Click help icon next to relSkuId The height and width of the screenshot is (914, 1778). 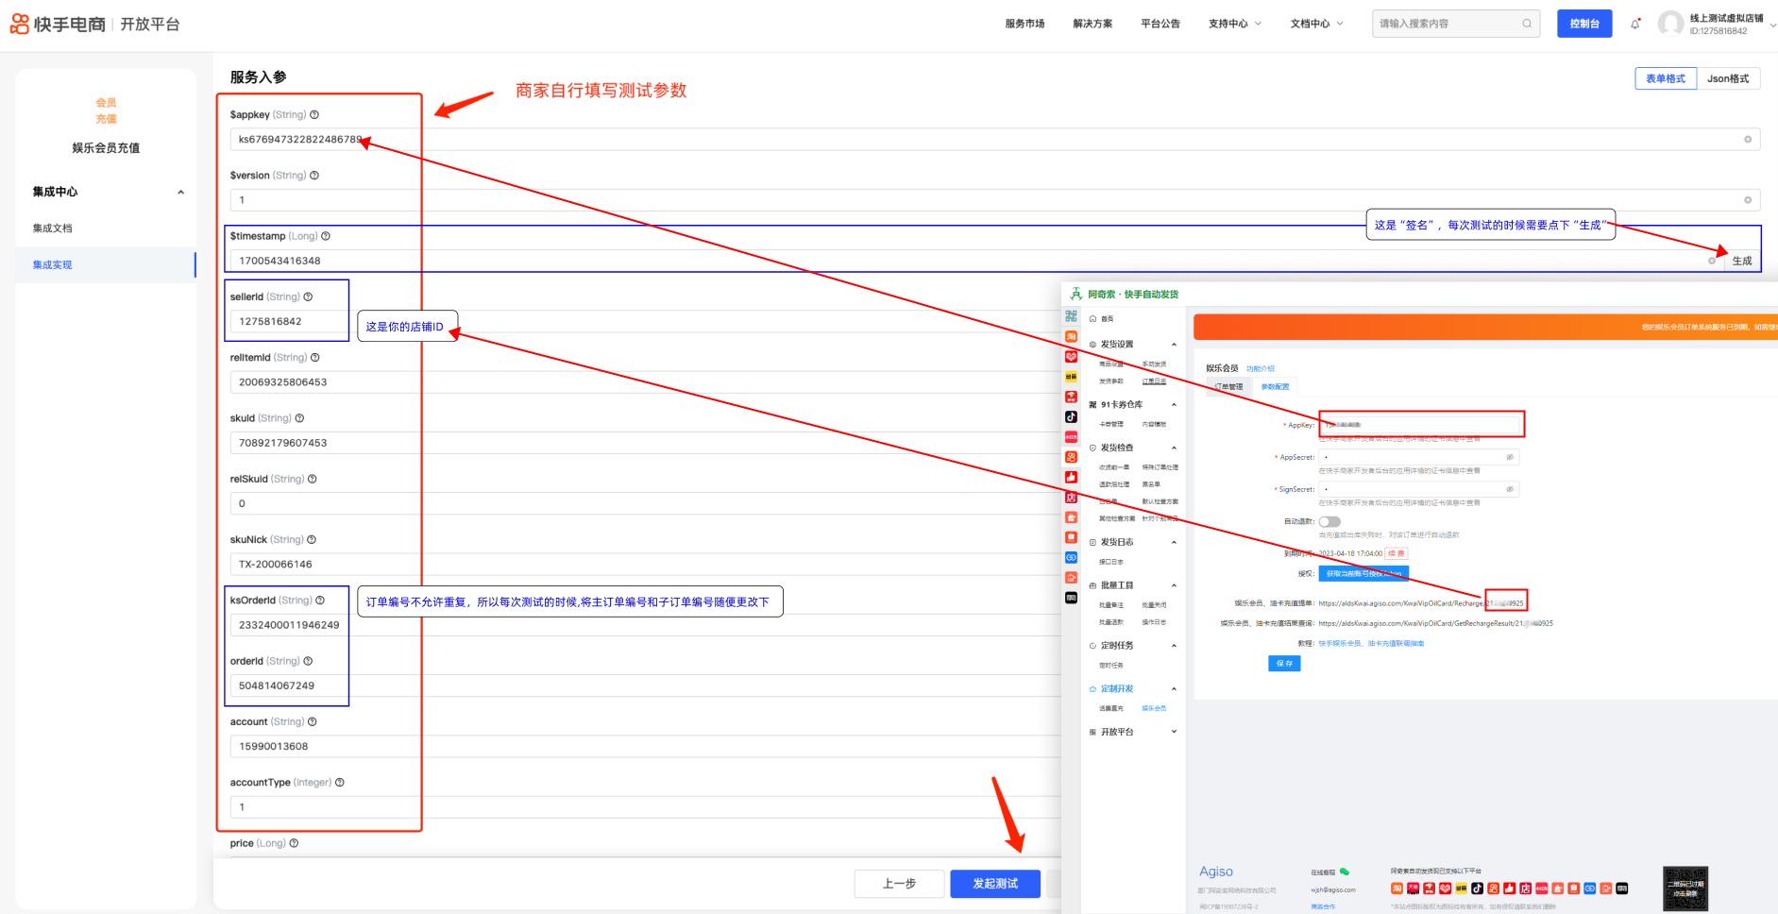pyautogui.click(x=313, y=480)
